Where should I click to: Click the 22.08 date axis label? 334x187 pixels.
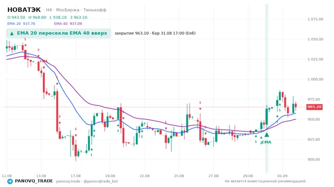145,176
